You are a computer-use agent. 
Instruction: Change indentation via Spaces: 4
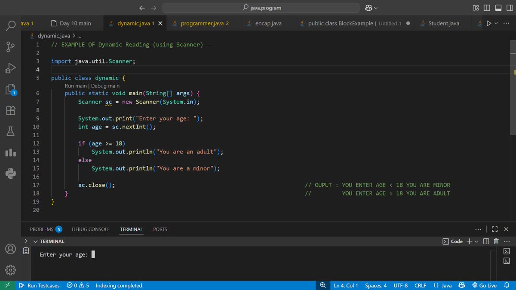376,285
